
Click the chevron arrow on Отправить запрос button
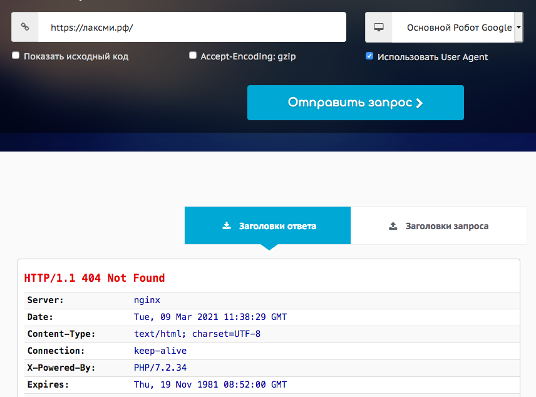[x=420, y=103]
